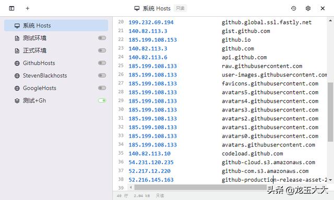
Task: Click IP 185.199.108.153 on line 22
Action: [x=153, y=40]
